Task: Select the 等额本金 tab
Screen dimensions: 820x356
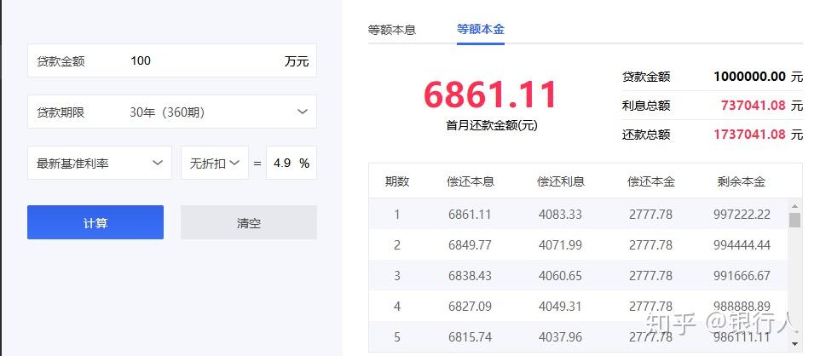Action: click(x=481, y=29)
